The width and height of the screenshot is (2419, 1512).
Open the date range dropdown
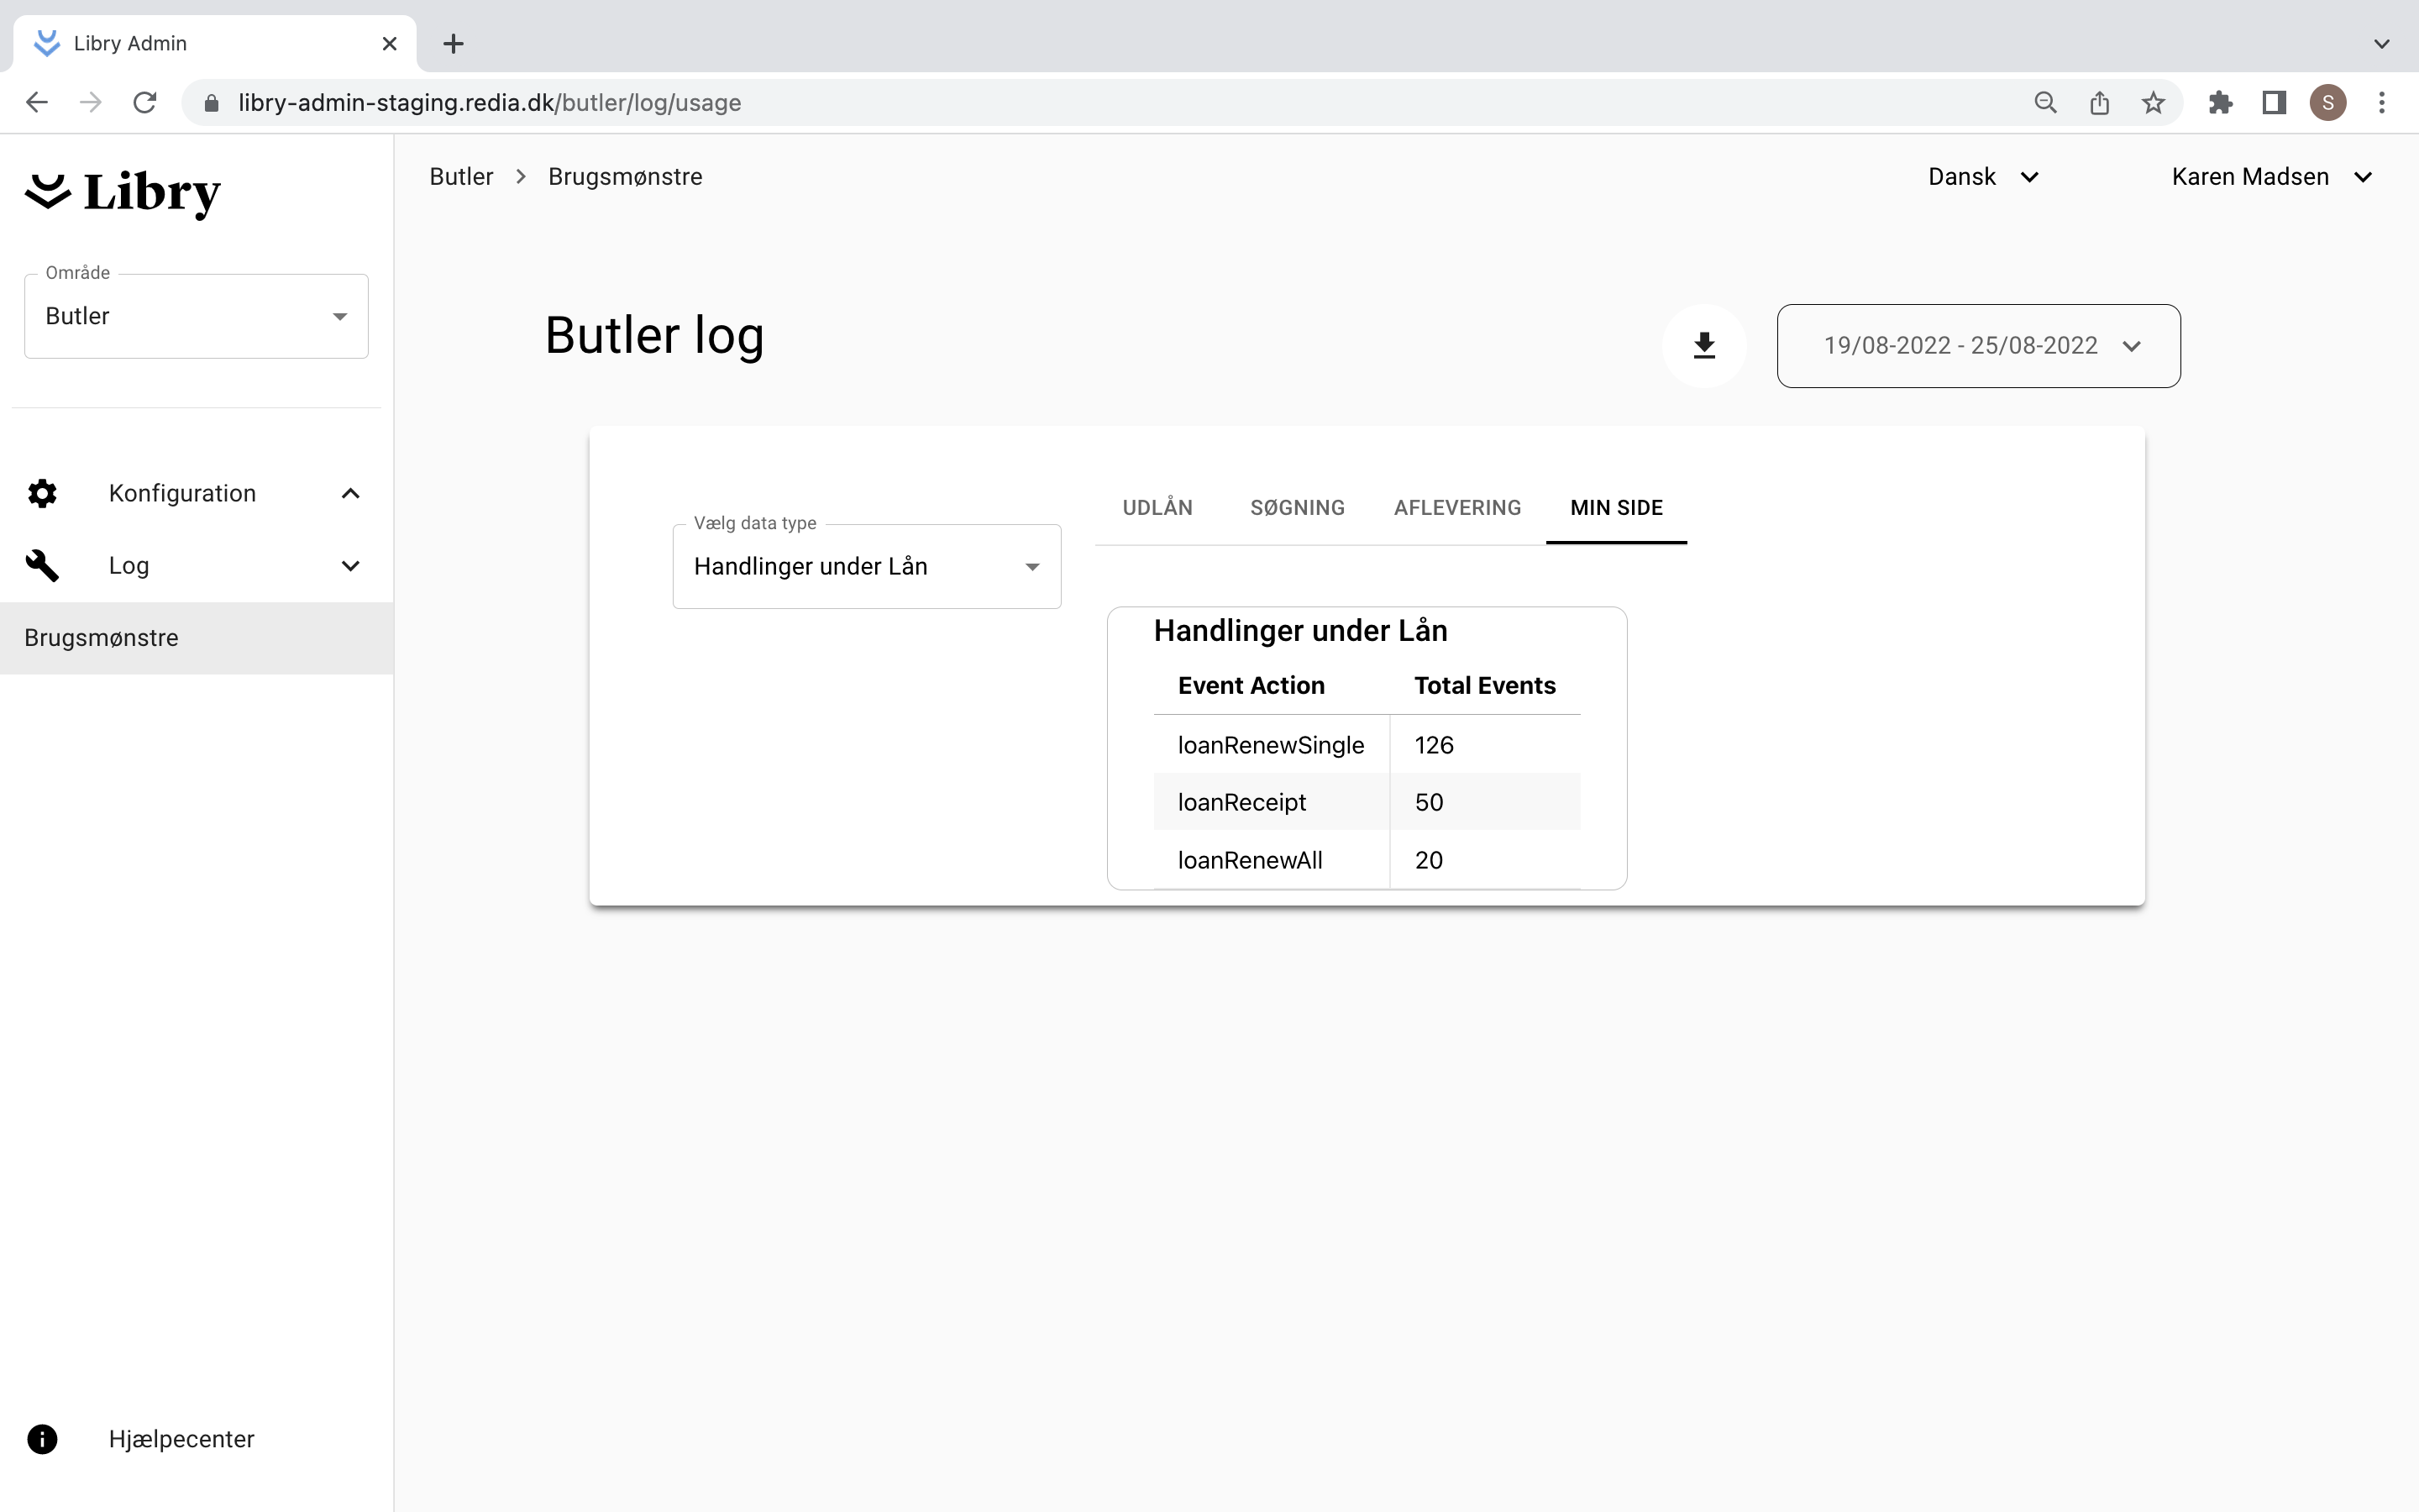pos(1978,346)
